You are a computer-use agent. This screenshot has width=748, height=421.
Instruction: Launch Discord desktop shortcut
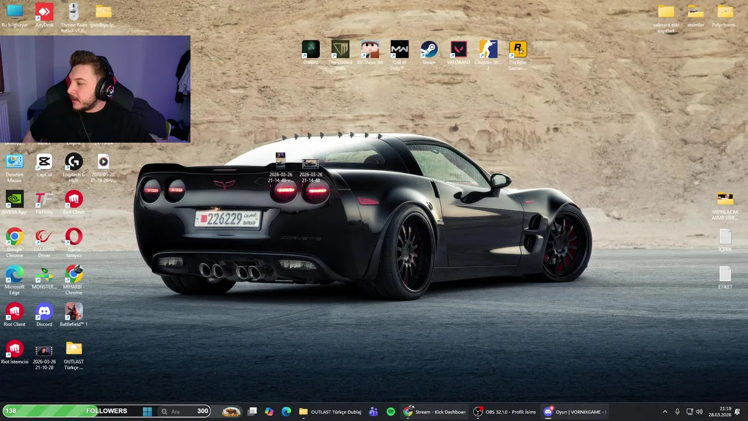44,315
